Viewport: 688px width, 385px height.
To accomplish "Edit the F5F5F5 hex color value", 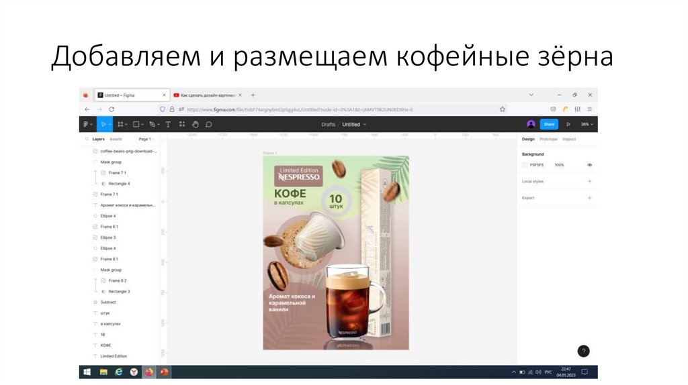I will [x=537, y=165].
